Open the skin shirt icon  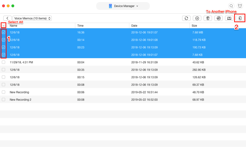point(240,6)
